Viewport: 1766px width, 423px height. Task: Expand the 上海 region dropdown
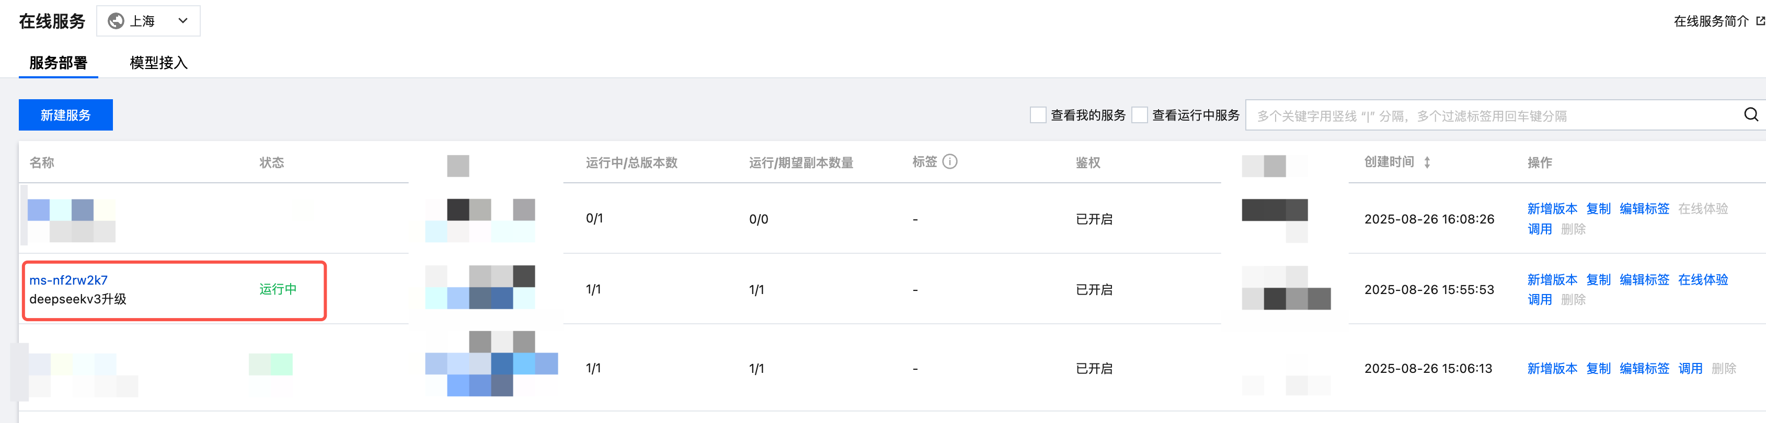click(182, 21)
